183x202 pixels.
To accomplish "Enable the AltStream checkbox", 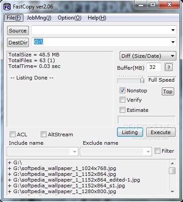I will [43, 135].
